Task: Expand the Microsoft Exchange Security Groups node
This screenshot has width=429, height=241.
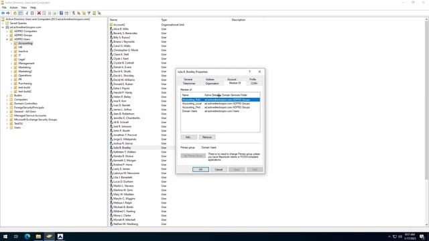Action: [7, 120]
